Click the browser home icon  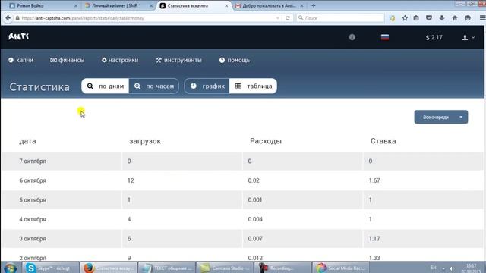[455, 18]
